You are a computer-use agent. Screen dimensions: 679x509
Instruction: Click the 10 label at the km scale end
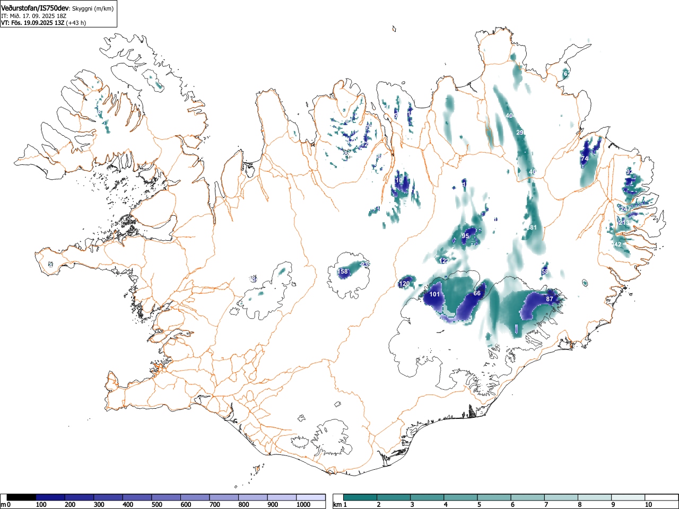tap(648, 505)
